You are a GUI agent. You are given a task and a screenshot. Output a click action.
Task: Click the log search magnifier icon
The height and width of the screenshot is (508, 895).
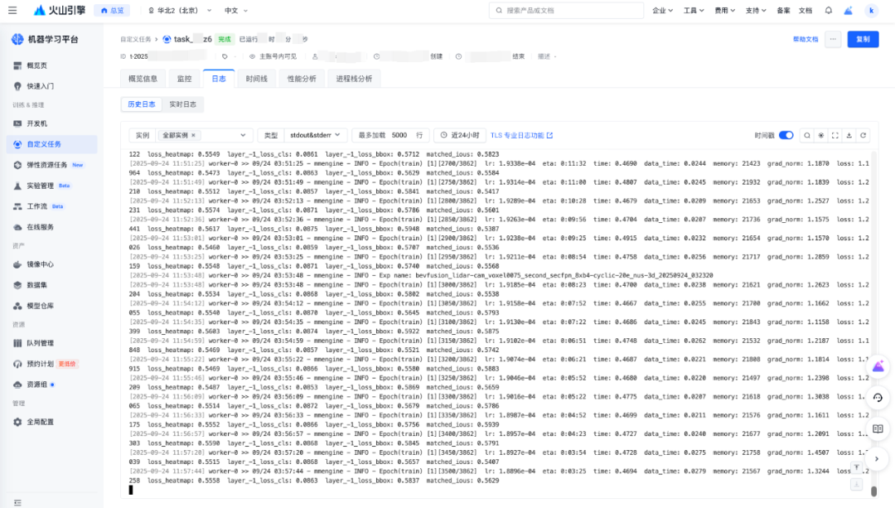(x=806, y=135)
